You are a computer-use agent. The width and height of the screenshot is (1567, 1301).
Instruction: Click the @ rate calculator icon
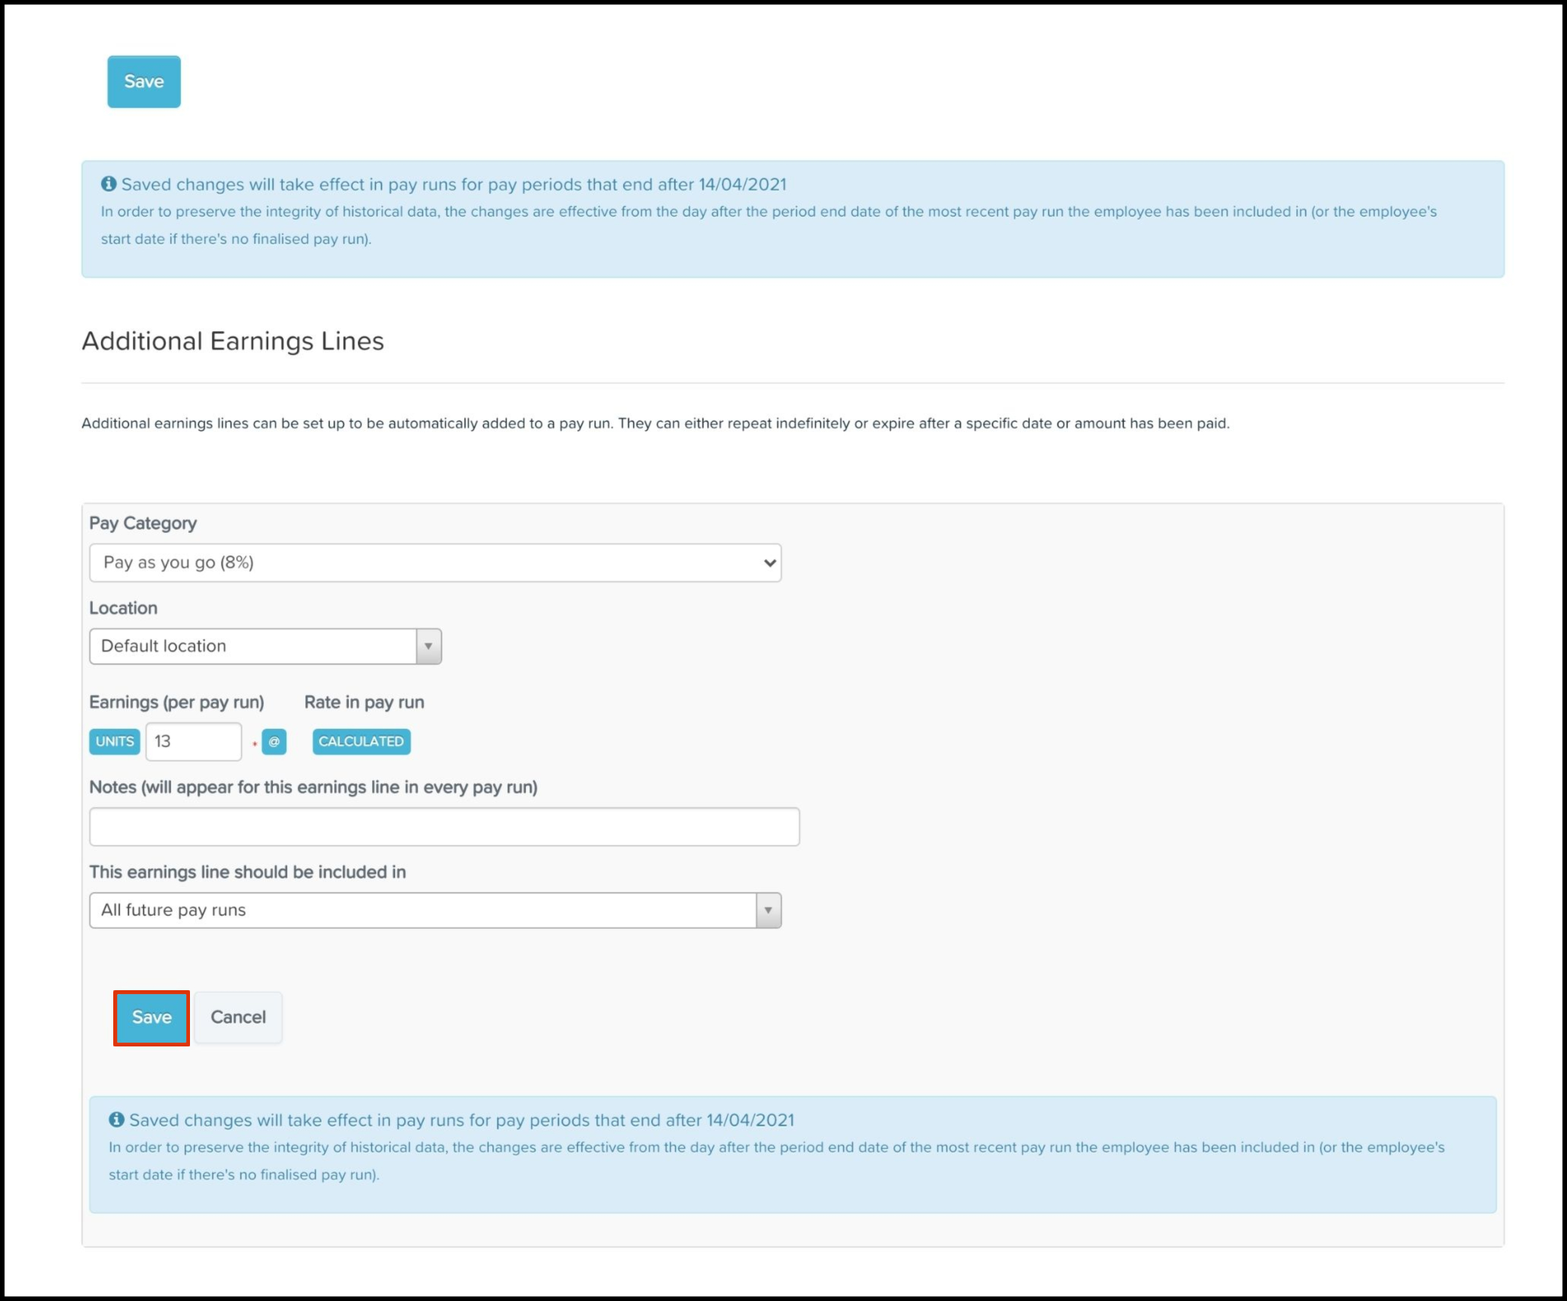[x=274, y=742]
